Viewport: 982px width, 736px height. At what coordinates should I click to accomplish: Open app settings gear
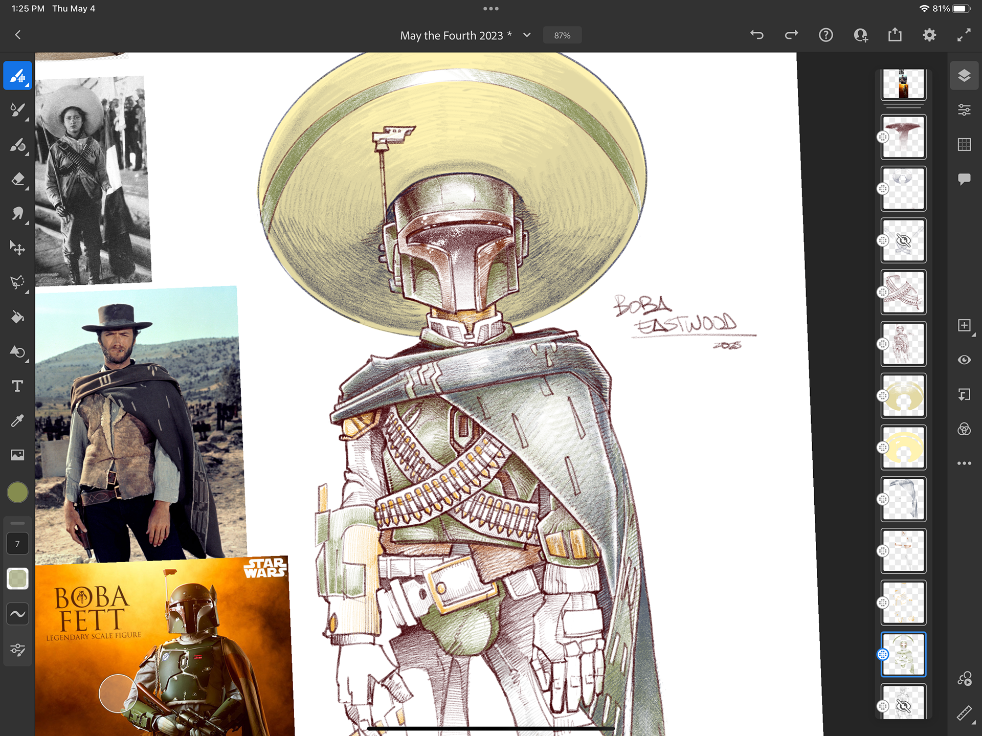pos(929,35)
